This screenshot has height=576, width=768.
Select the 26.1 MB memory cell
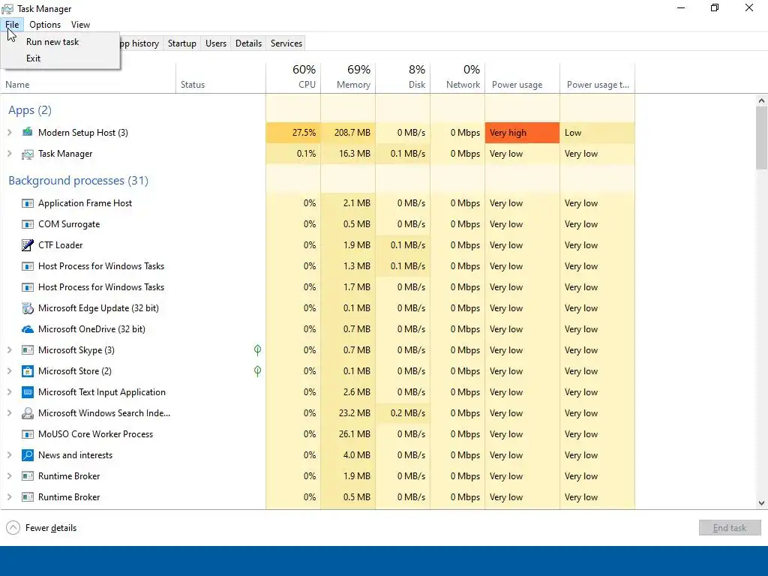pyautogui.click(x=348, y=434)
